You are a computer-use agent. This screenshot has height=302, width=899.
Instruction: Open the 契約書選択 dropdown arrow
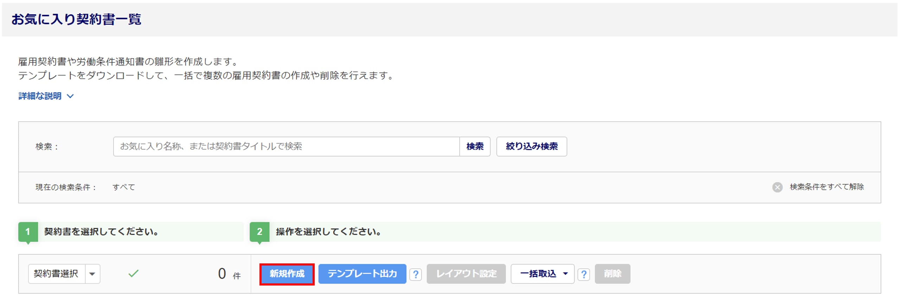pos(92,274)
